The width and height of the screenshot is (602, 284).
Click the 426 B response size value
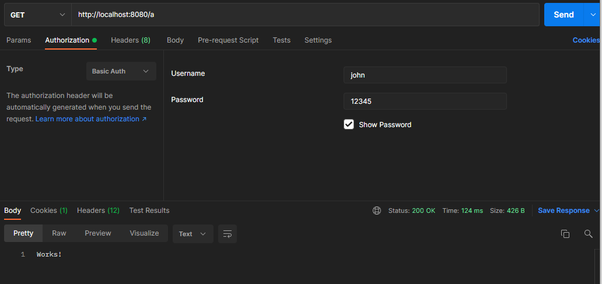coord(515,211)
